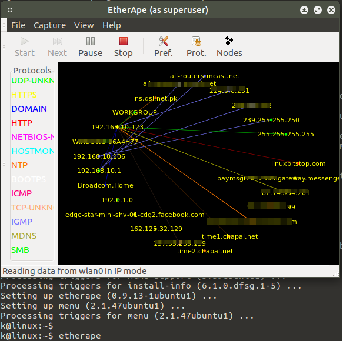Pause the capture using the Pause icon
The image size is (343, 341).
click(x=91, y=41)
